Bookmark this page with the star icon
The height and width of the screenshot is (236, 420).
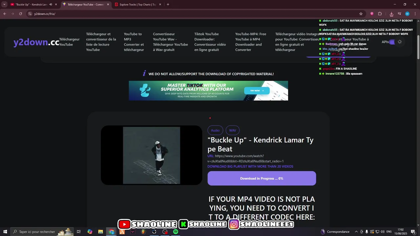point(361,14)
